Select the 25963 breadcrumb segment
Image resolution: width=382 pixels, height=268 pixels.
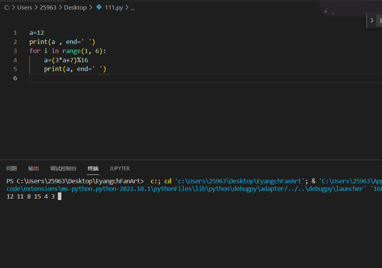(x=48, y=8)
